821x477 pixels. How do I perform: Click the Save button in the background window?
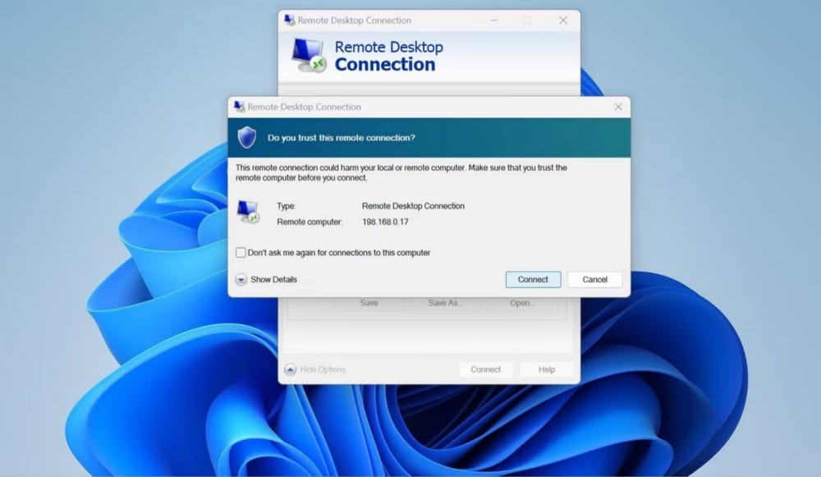pos(369,303)
